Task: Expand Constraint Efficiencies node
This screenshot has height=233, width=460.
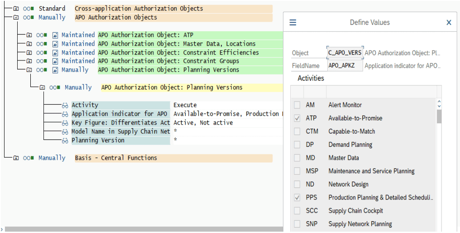Action: (29, 53)
